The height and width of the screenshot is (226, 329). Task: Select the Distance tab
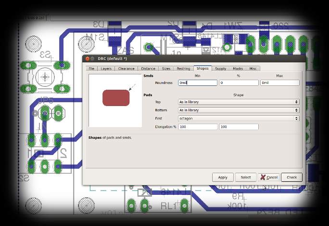click(148, 69)
